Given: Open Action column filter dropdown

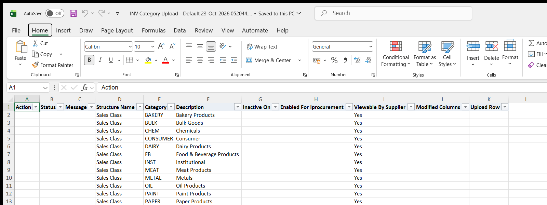Looking at the screenshot, I should pos(36,107).
